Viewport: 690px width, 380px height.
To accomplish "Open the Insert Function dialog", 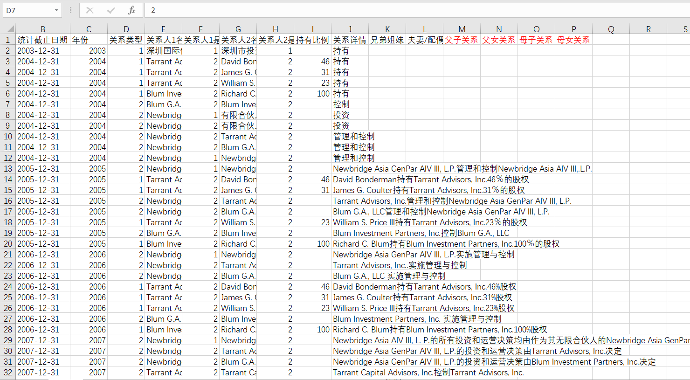I will (x=131, y=10).
